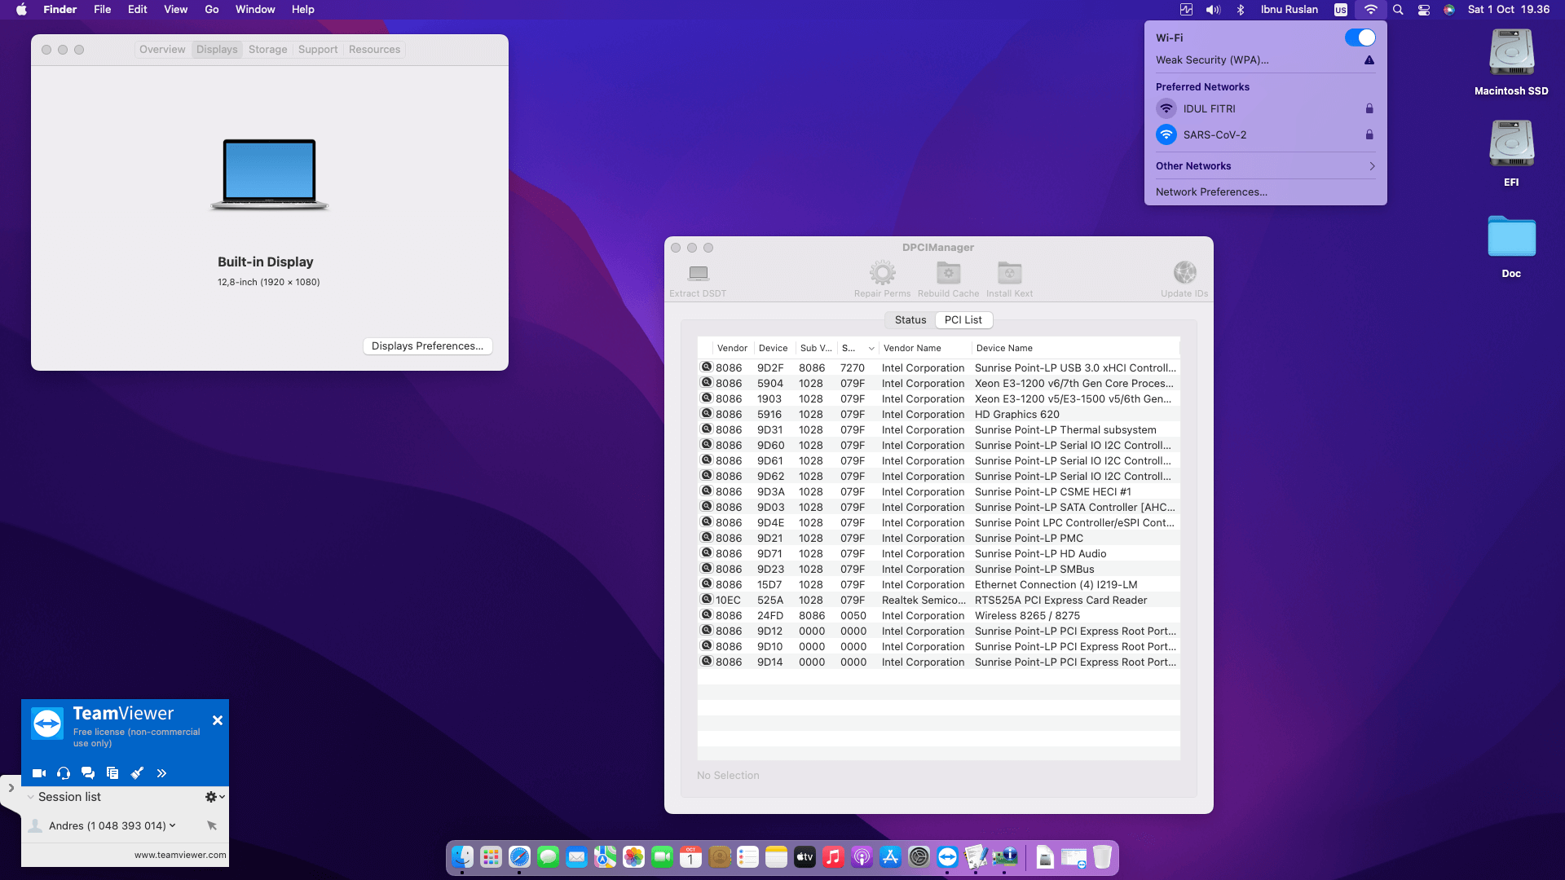Click the TeamViewer headset audio icon

point(64,773)
